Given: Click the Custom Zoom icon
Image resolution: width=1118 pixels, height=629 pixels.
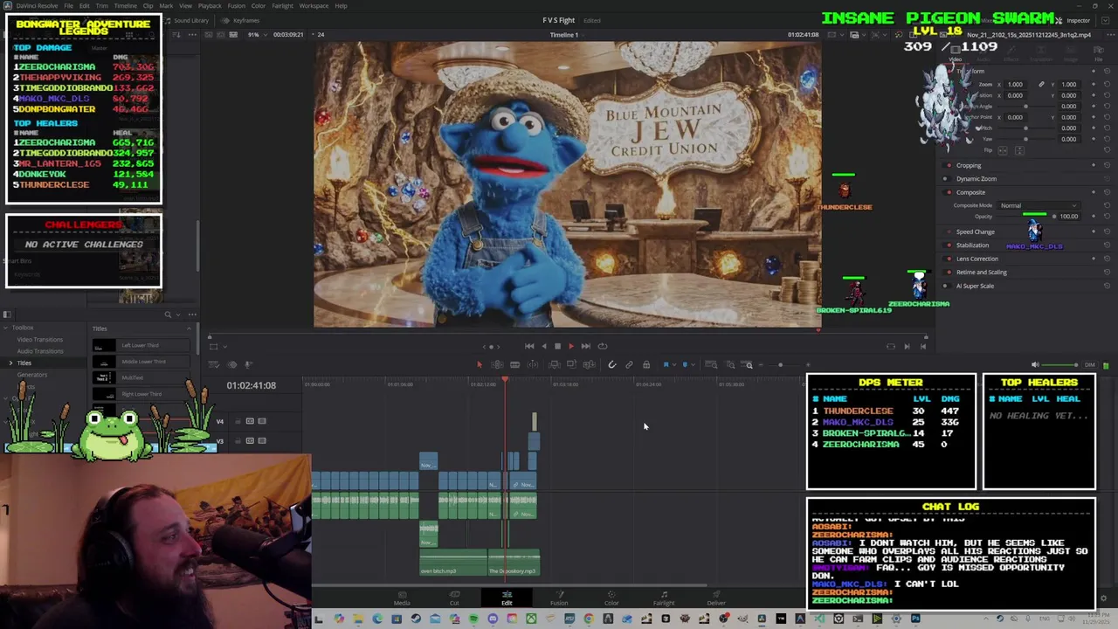Looking at the screenshot, I should point(749,365).
